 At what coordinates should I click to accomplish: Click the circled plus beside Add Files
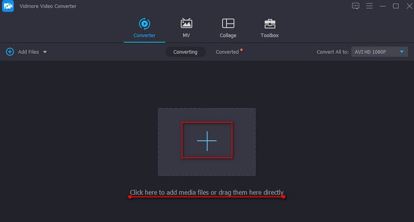click(x=10, y=52)
